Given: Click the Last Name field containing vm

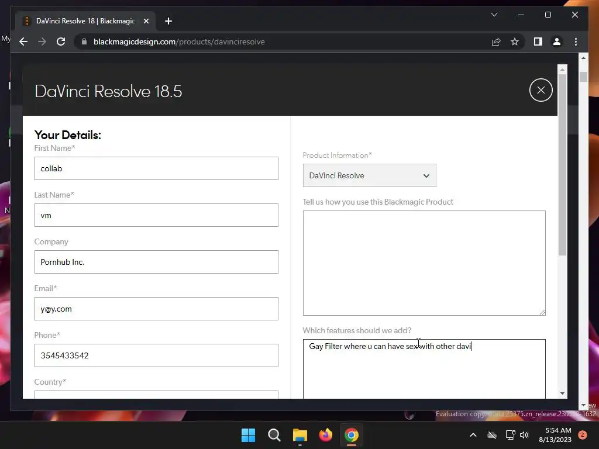Looking at the screenshot, I should pyautogui.click(x=156, y=215).
